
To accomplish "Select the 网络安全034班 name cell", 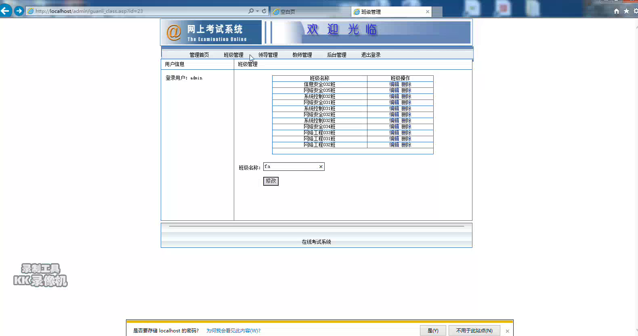I will [320, 127].
